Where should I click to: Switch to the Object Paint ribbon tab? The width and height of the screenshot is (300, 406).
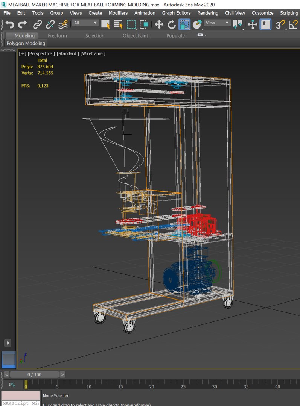tap(136, 35)
